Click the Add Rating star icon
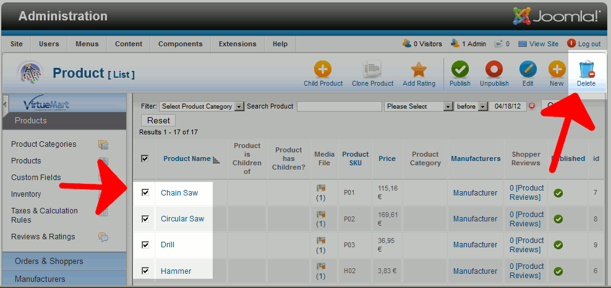The height and width of the screenshot is (288, 611). (x=419, y=68)
